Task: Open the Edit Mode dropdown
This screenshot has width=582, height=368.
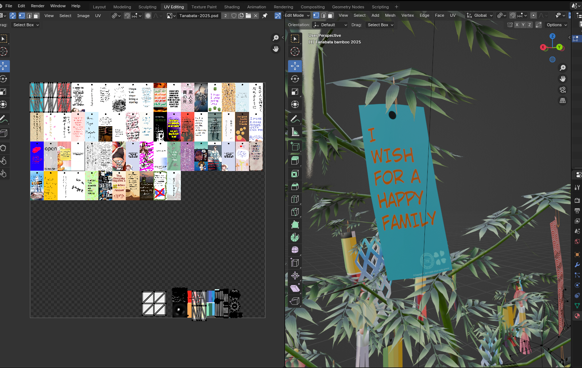Action: pyautogui.click(x=297, y=15)
